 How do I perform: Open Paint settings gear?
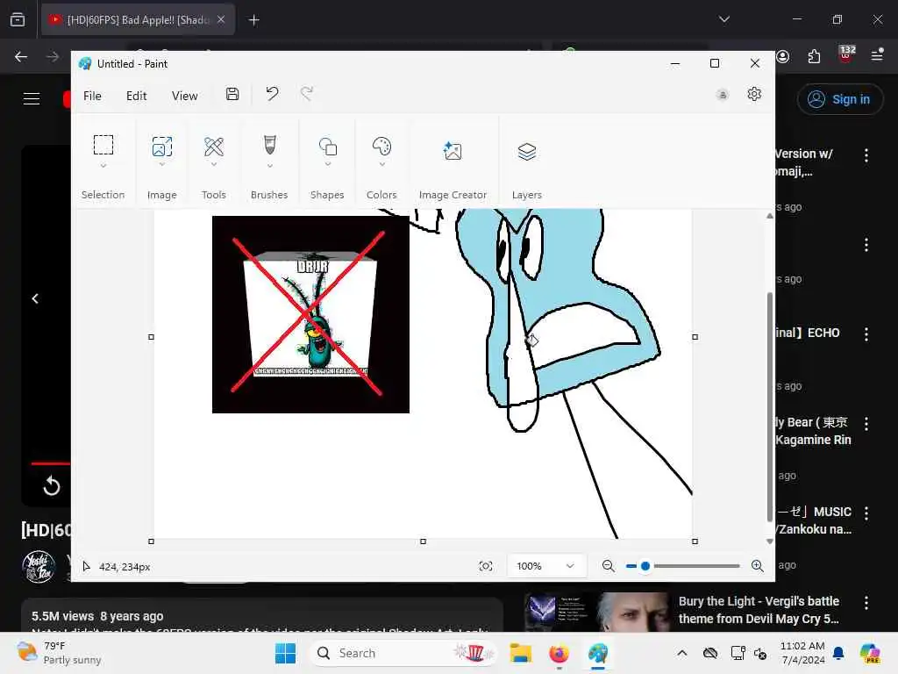tap(754, 94)
